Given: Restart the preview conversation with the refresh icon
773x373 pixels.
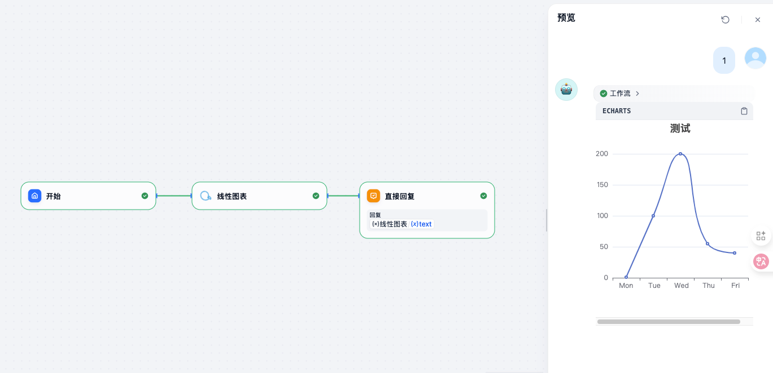Looking at the screenshot, I should pos(726,20).
